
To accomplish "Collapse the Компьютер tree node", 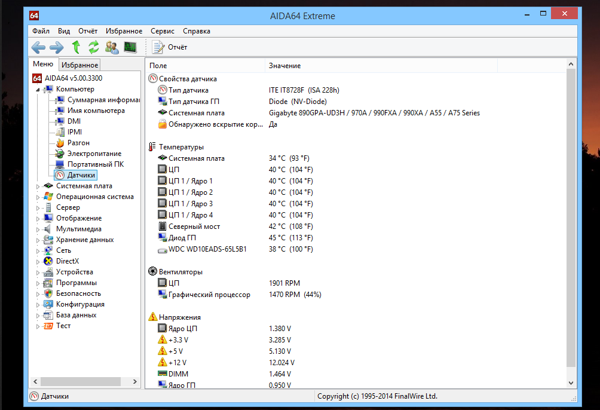I will 38,90.
